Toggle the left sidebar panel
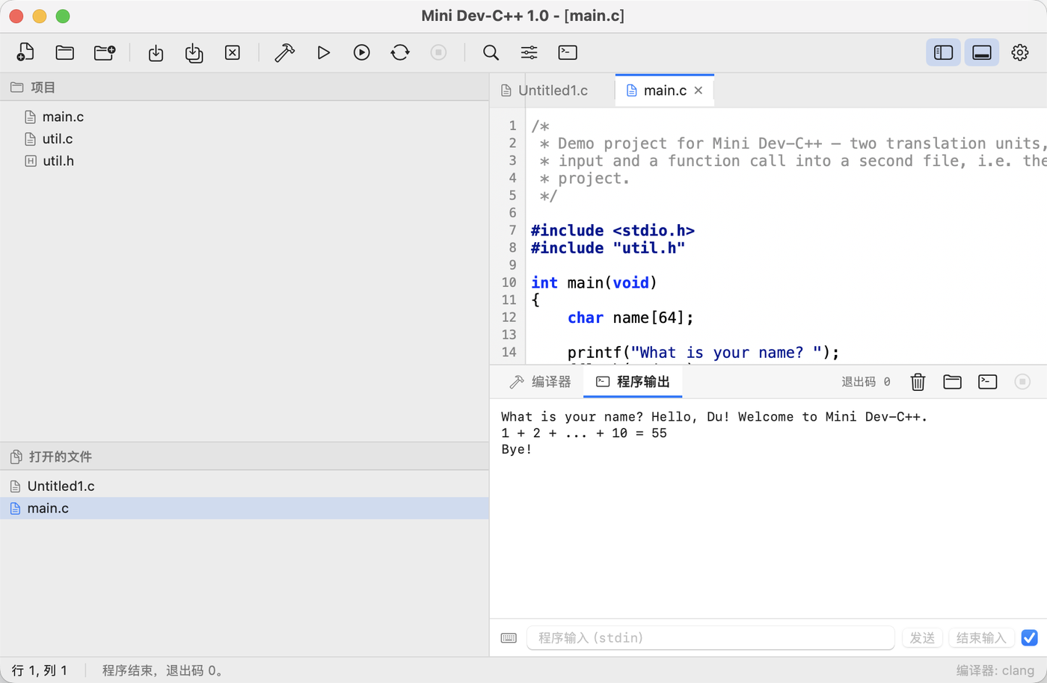The image size is (1047, 683). 944,52
